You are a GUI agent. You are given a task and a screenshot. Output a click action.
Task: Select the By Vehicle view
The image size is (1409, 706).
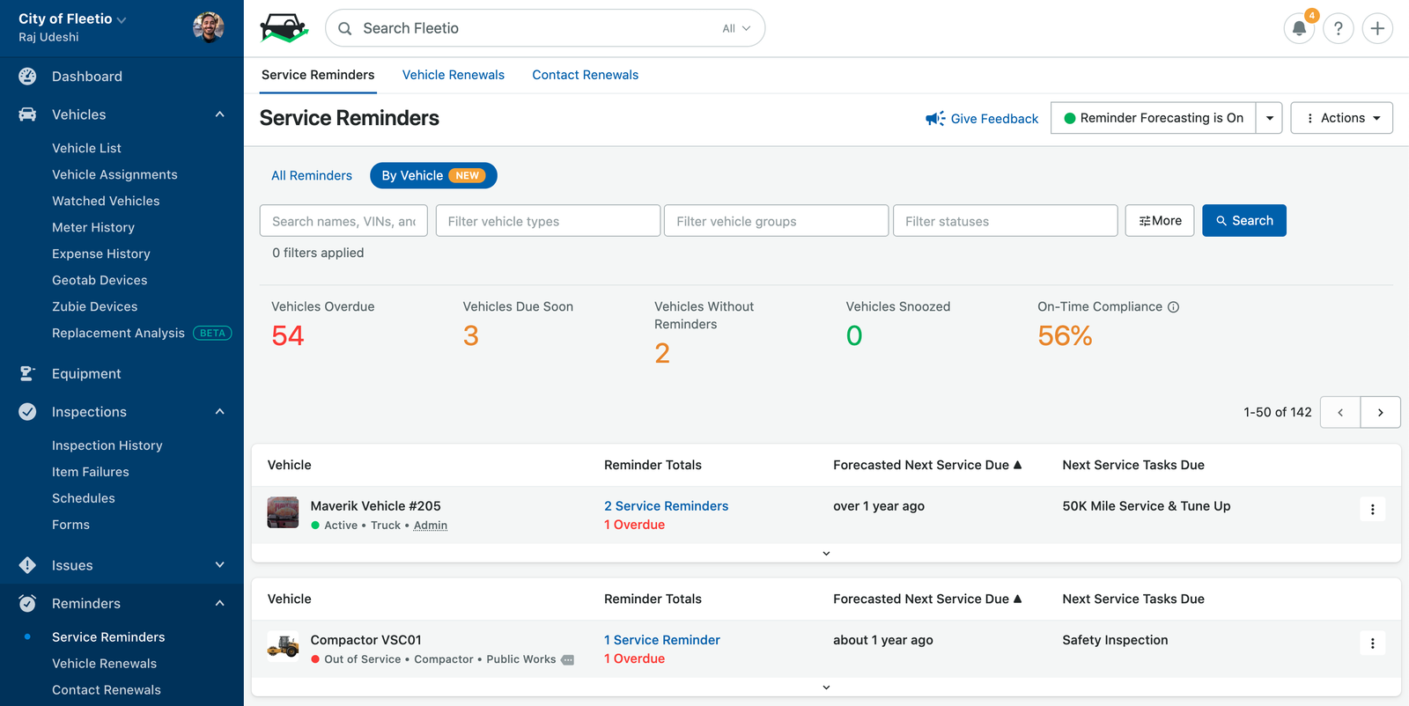433,176
